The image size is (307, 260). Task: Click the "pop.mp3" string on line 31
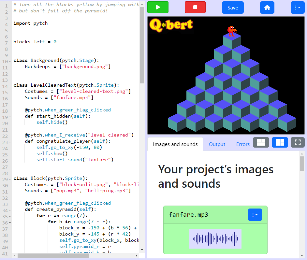(x=66, y=191)
